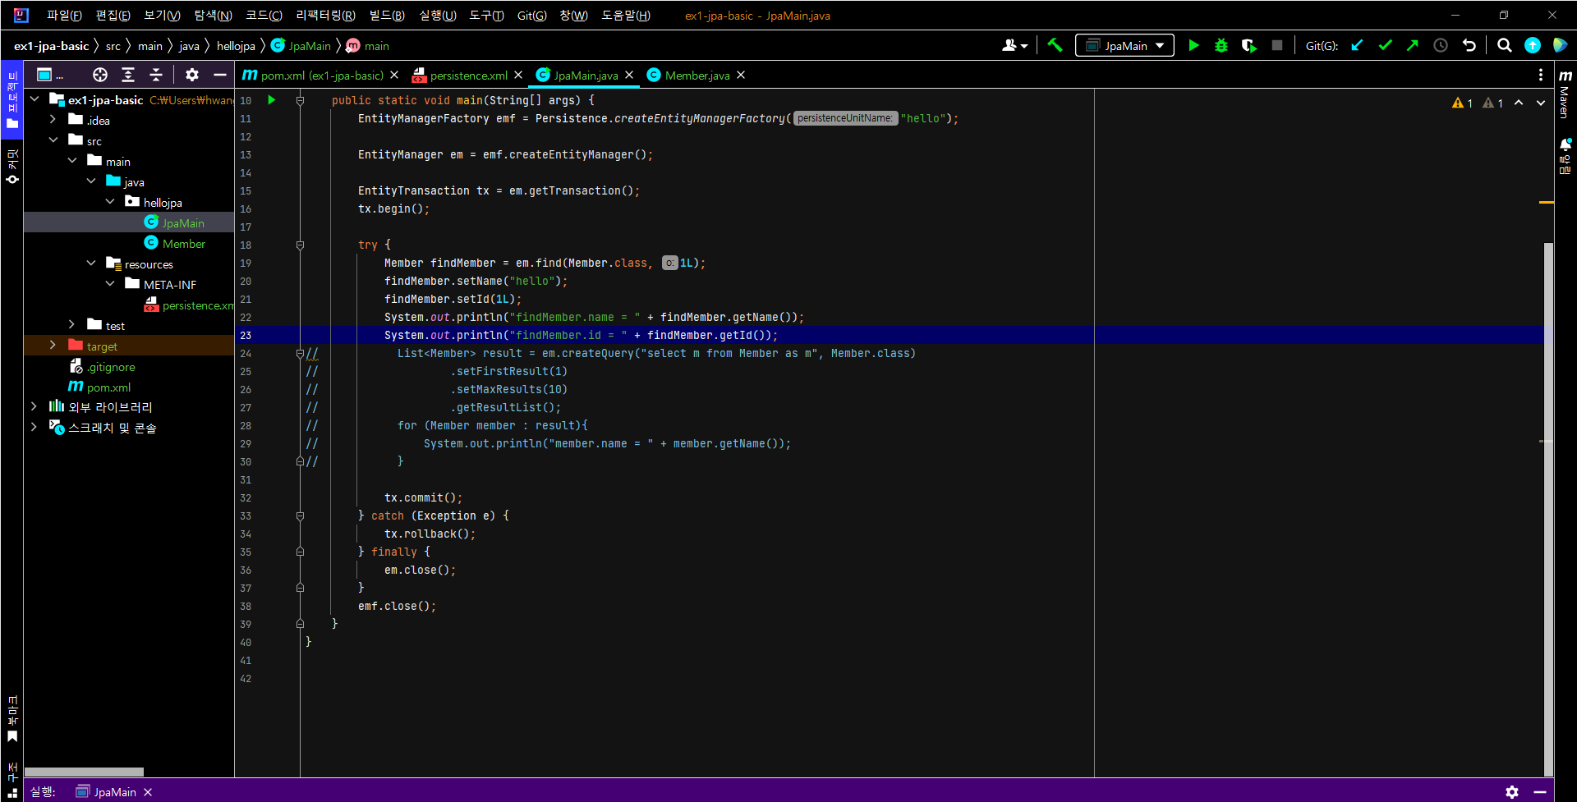Open Search Everywhere magnifier

point(1505,46)
